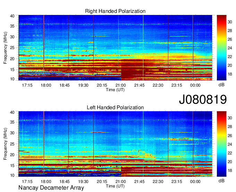Click the 26 dB label on upper color bar
This screenshot has width=236, height=192.
point(230,40)
